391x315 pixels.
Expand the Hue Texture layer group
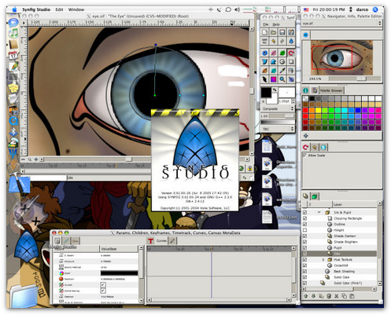(323, 259)
